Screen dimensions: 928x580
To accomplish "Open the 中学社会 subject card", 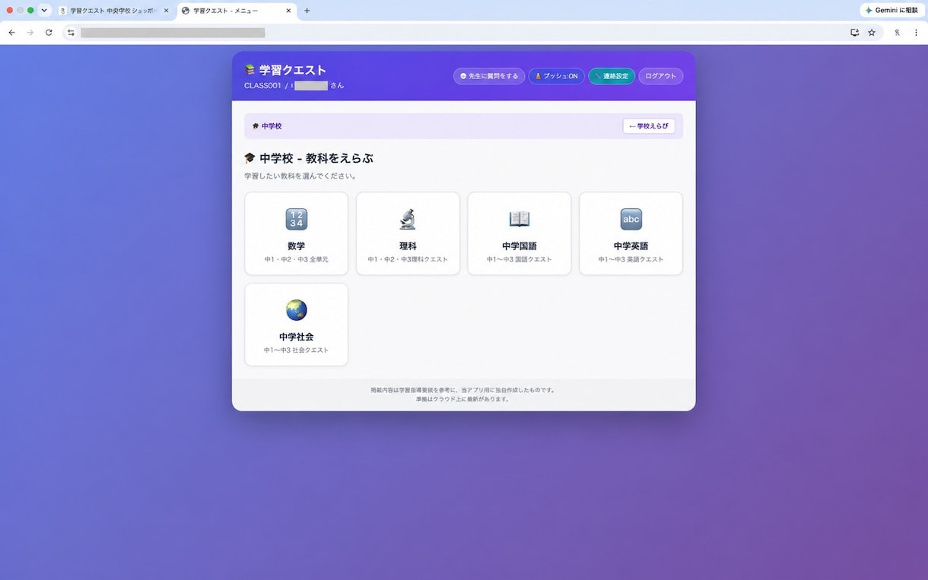I will [x=296, y=325].
